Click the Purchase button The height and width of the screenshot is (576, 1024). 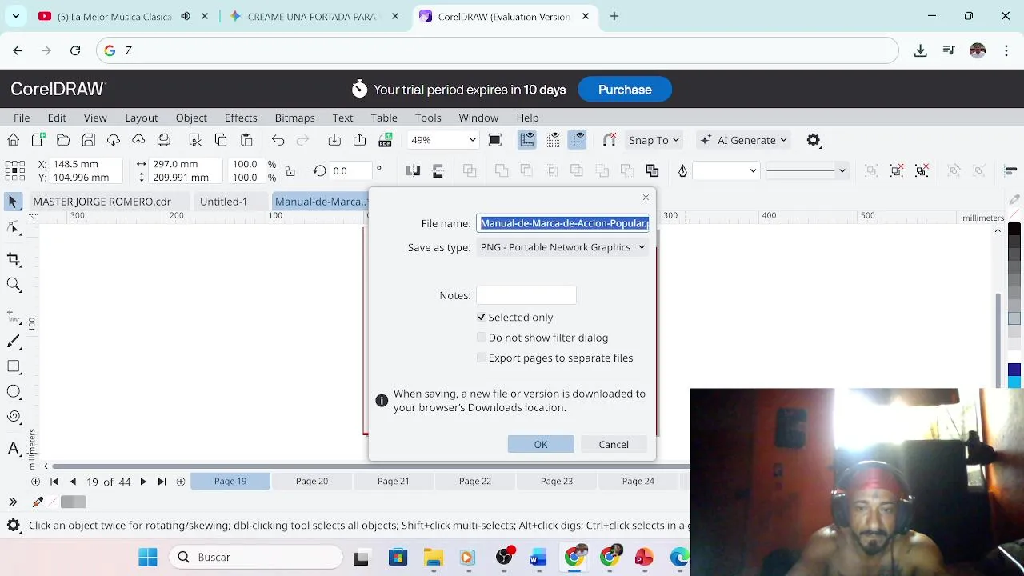[x=625, y=90]
